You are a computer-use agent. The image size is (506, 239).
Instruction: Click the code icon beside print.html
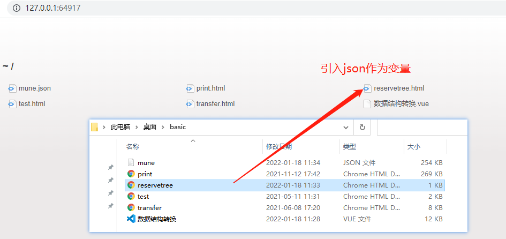[x=190, y=88]
